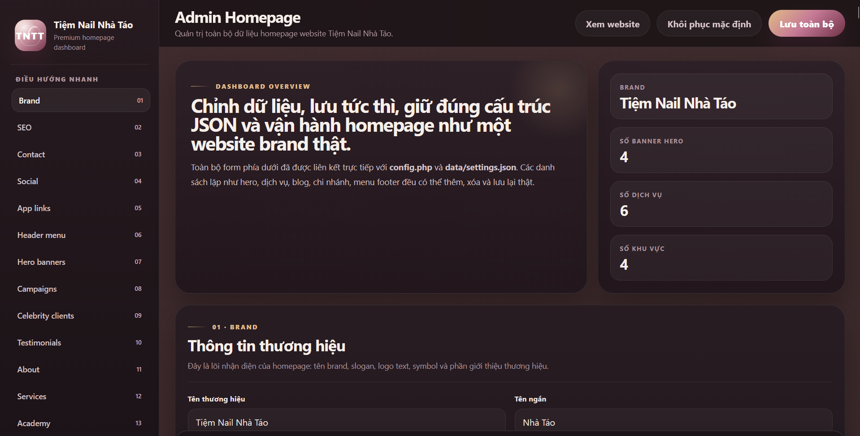Click the Xem website button
Viewport: 860px width, 436px height.
click(612, 24)
